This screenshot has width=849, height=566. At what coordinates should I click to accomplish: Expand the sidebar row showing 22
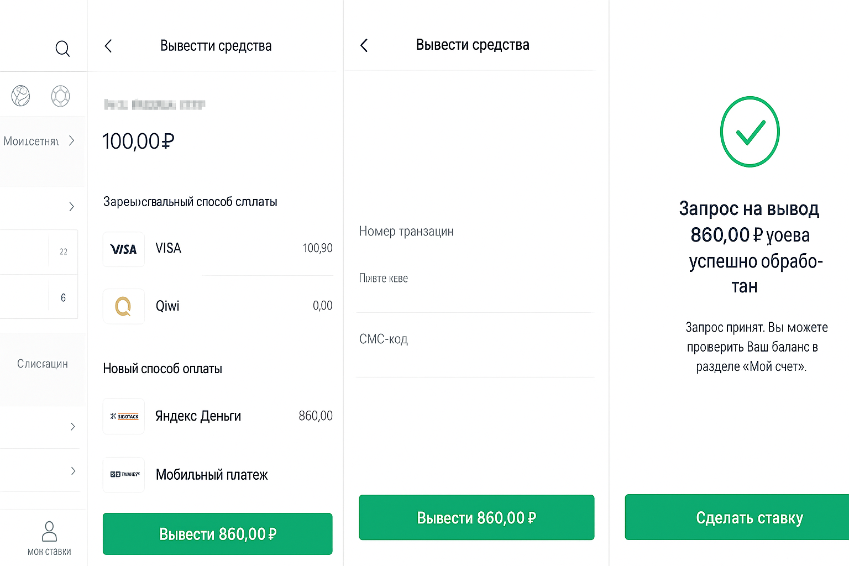point(39,251)
